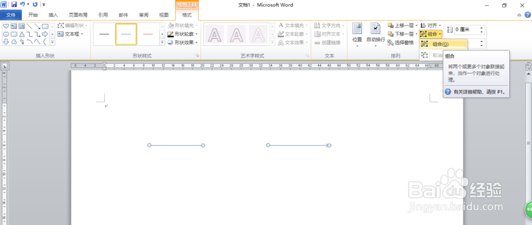This screenshot has width=532, height=225.
Task: Open Customize Quick Access Toolbar dropdown
Action: 44,4
